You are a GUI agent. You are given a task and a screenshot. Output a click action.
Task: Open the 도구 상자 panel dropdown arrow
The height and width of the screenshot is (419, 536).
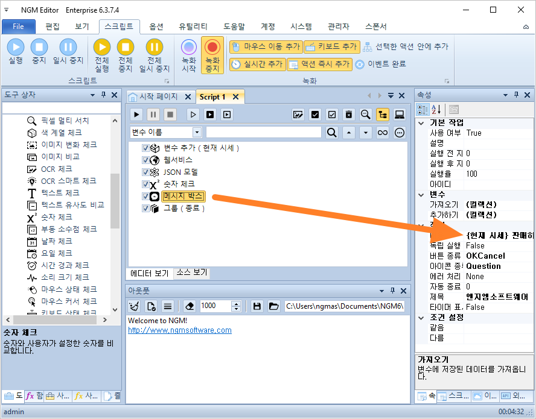(x=92, y=95)
